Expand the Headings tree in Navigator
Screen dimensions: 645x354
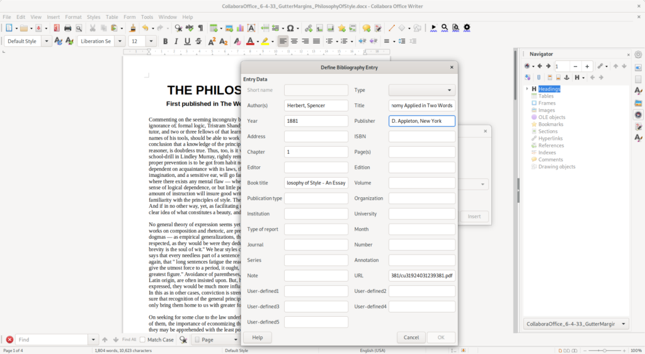527,89
